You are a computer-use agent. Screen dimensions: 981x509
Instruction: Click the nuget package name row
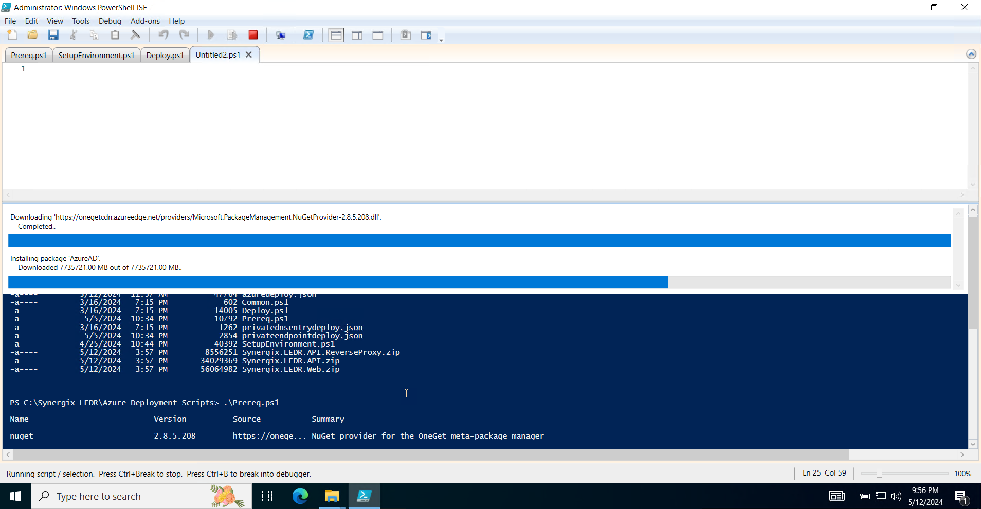(x=277, y=436)
